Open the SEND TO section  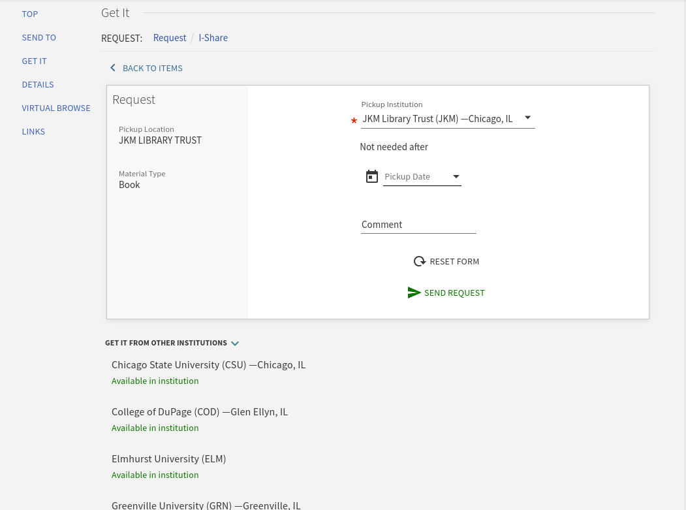[39, 37]
